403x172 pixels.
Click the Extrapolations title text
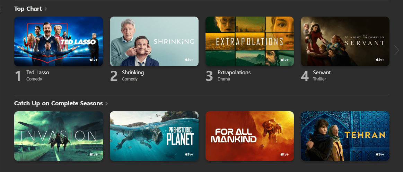(234, 73)
